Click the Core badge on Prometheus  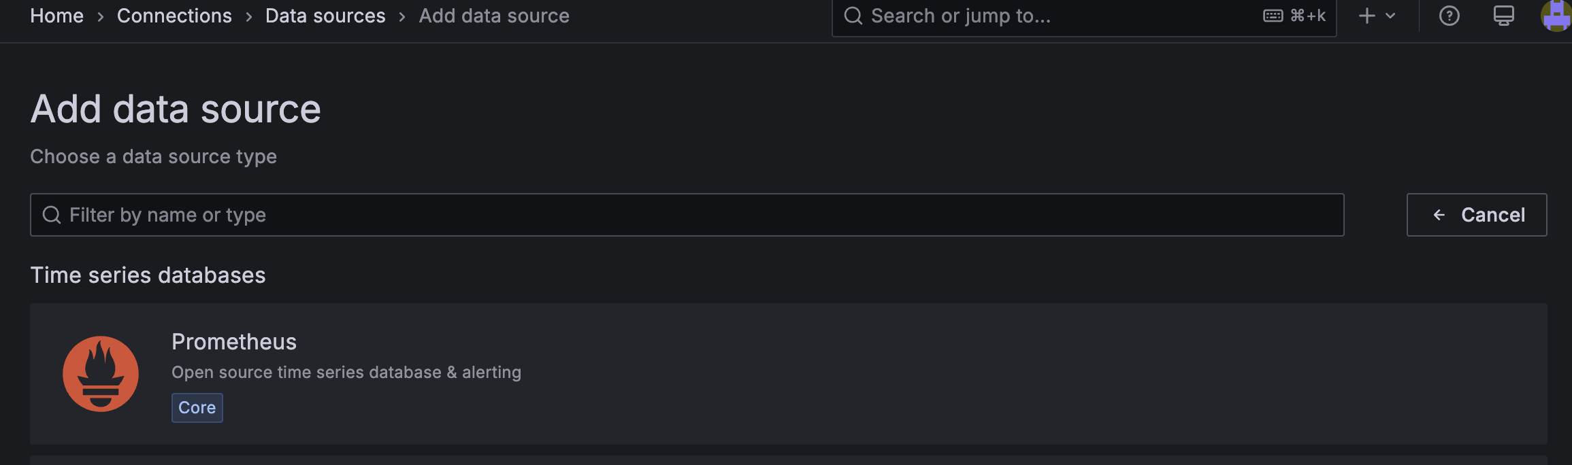coord(197,408)
